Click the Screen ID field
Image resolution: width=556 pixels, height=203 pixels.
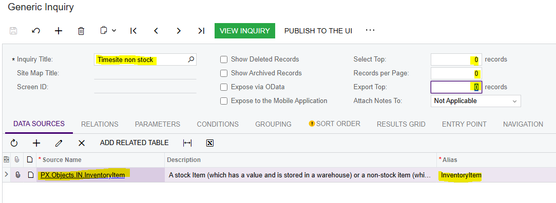click(145, 87)
